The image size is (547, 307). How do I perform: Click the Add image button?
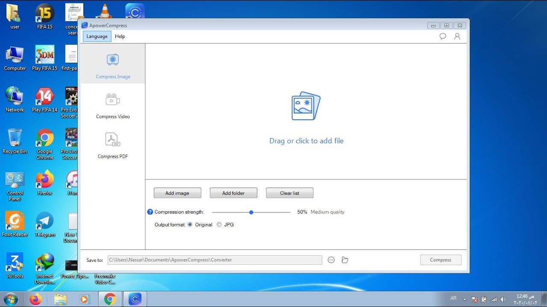point(177,193)
